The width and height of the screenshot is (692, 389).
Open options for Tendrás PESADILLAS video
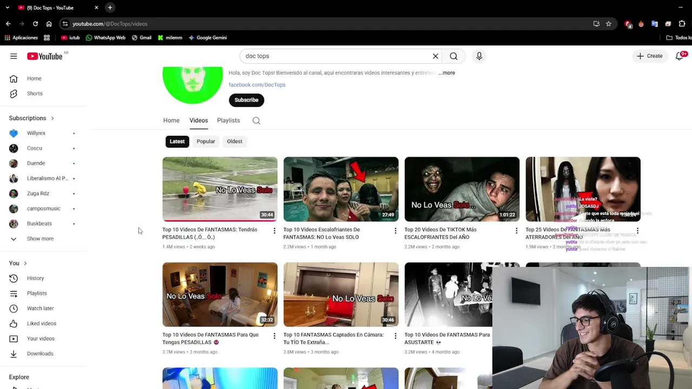pyautogui.click(x=274, y=231)
